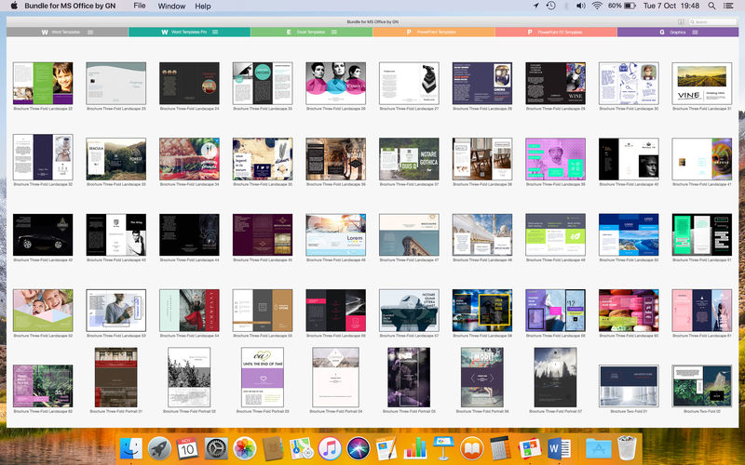Switch to the Word Templates tab

[67, 33]
